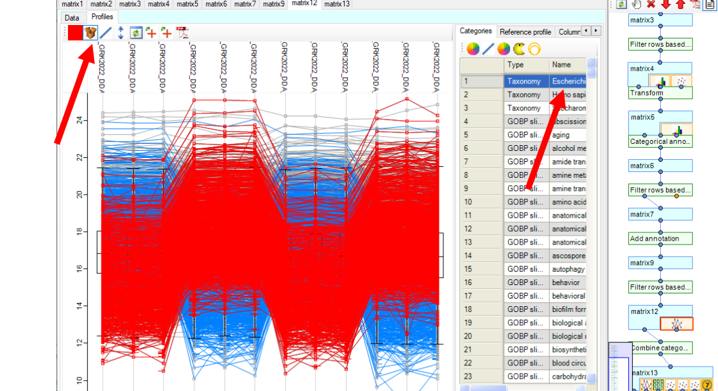Click the yellow number 7 icon under matrix13
Viewport: 718px width, 391px height.
708,385
